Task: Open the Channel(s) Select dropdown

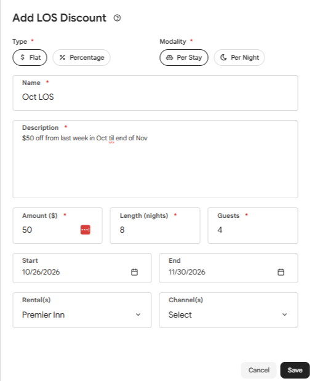Action: pos(228,310)
